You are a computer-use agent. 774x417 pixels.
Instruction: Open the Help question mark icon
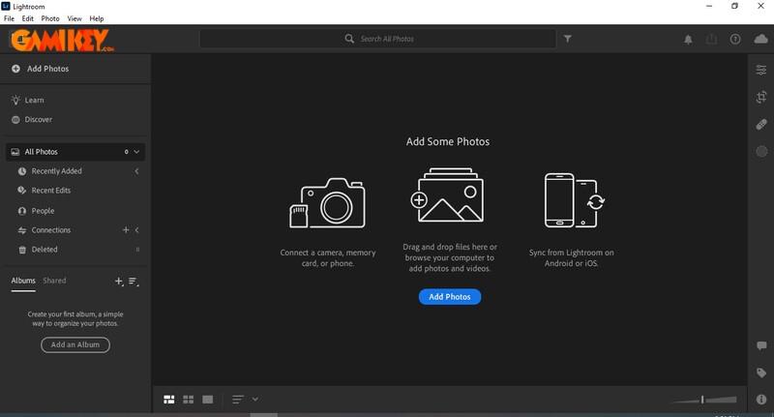(735, 39)
